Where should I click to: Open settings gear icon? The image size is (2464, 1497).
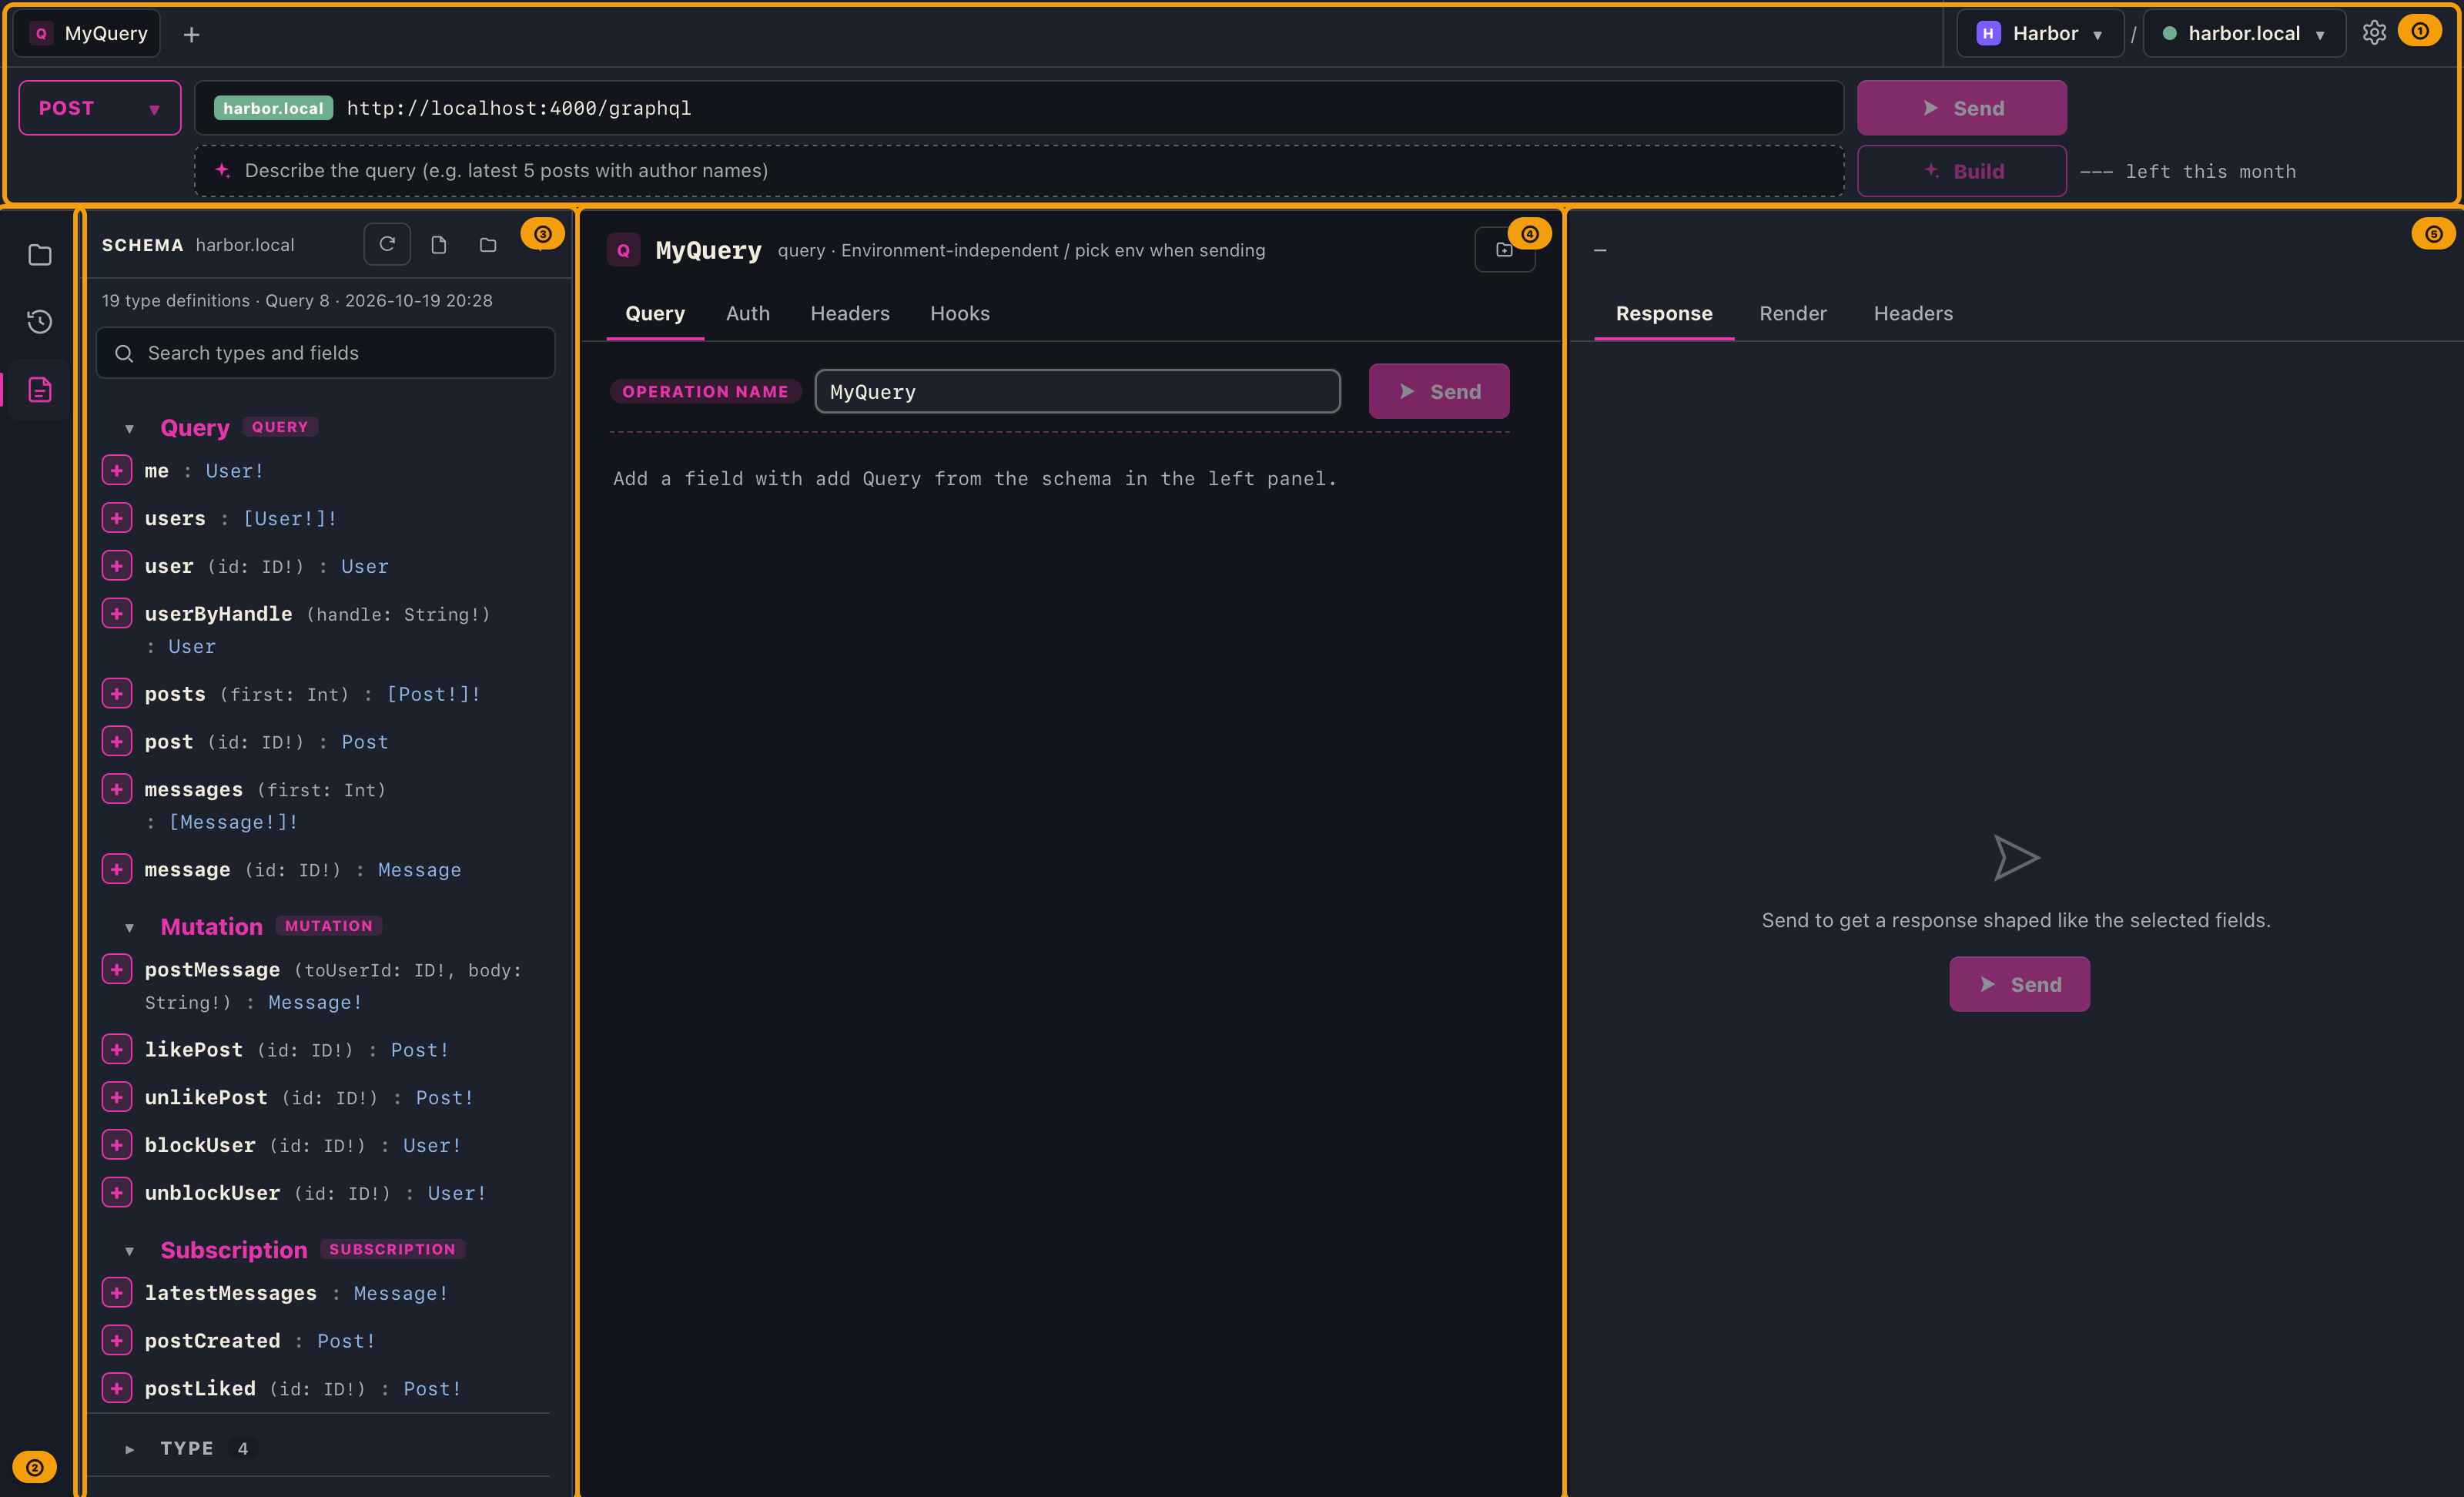(x=2374, y=33)
